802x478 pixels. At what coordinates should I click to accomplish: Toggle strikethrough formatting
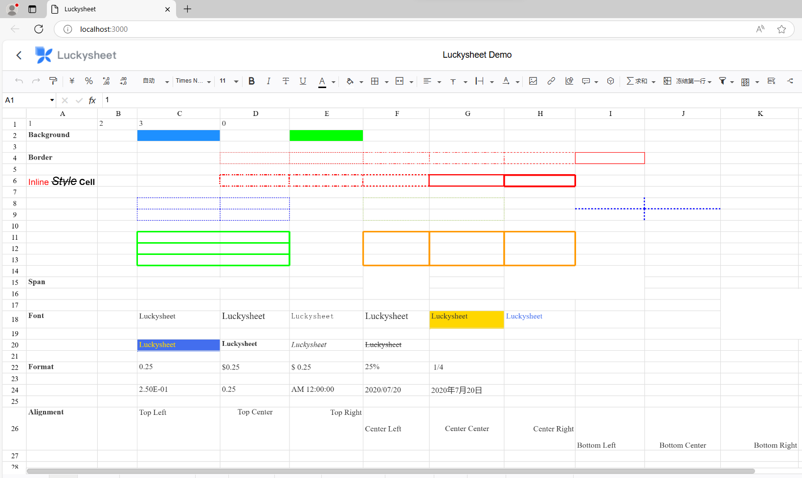point(286,81)
